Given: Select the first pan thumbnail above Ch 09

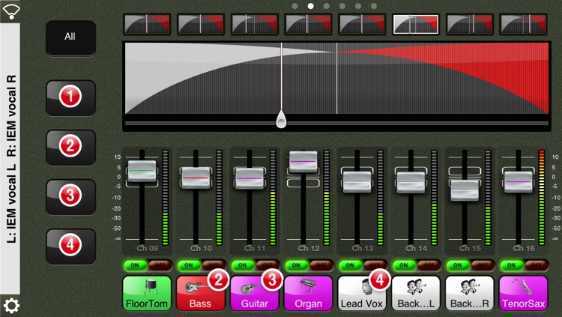Looking at the screenshot, I should point(147,24).
